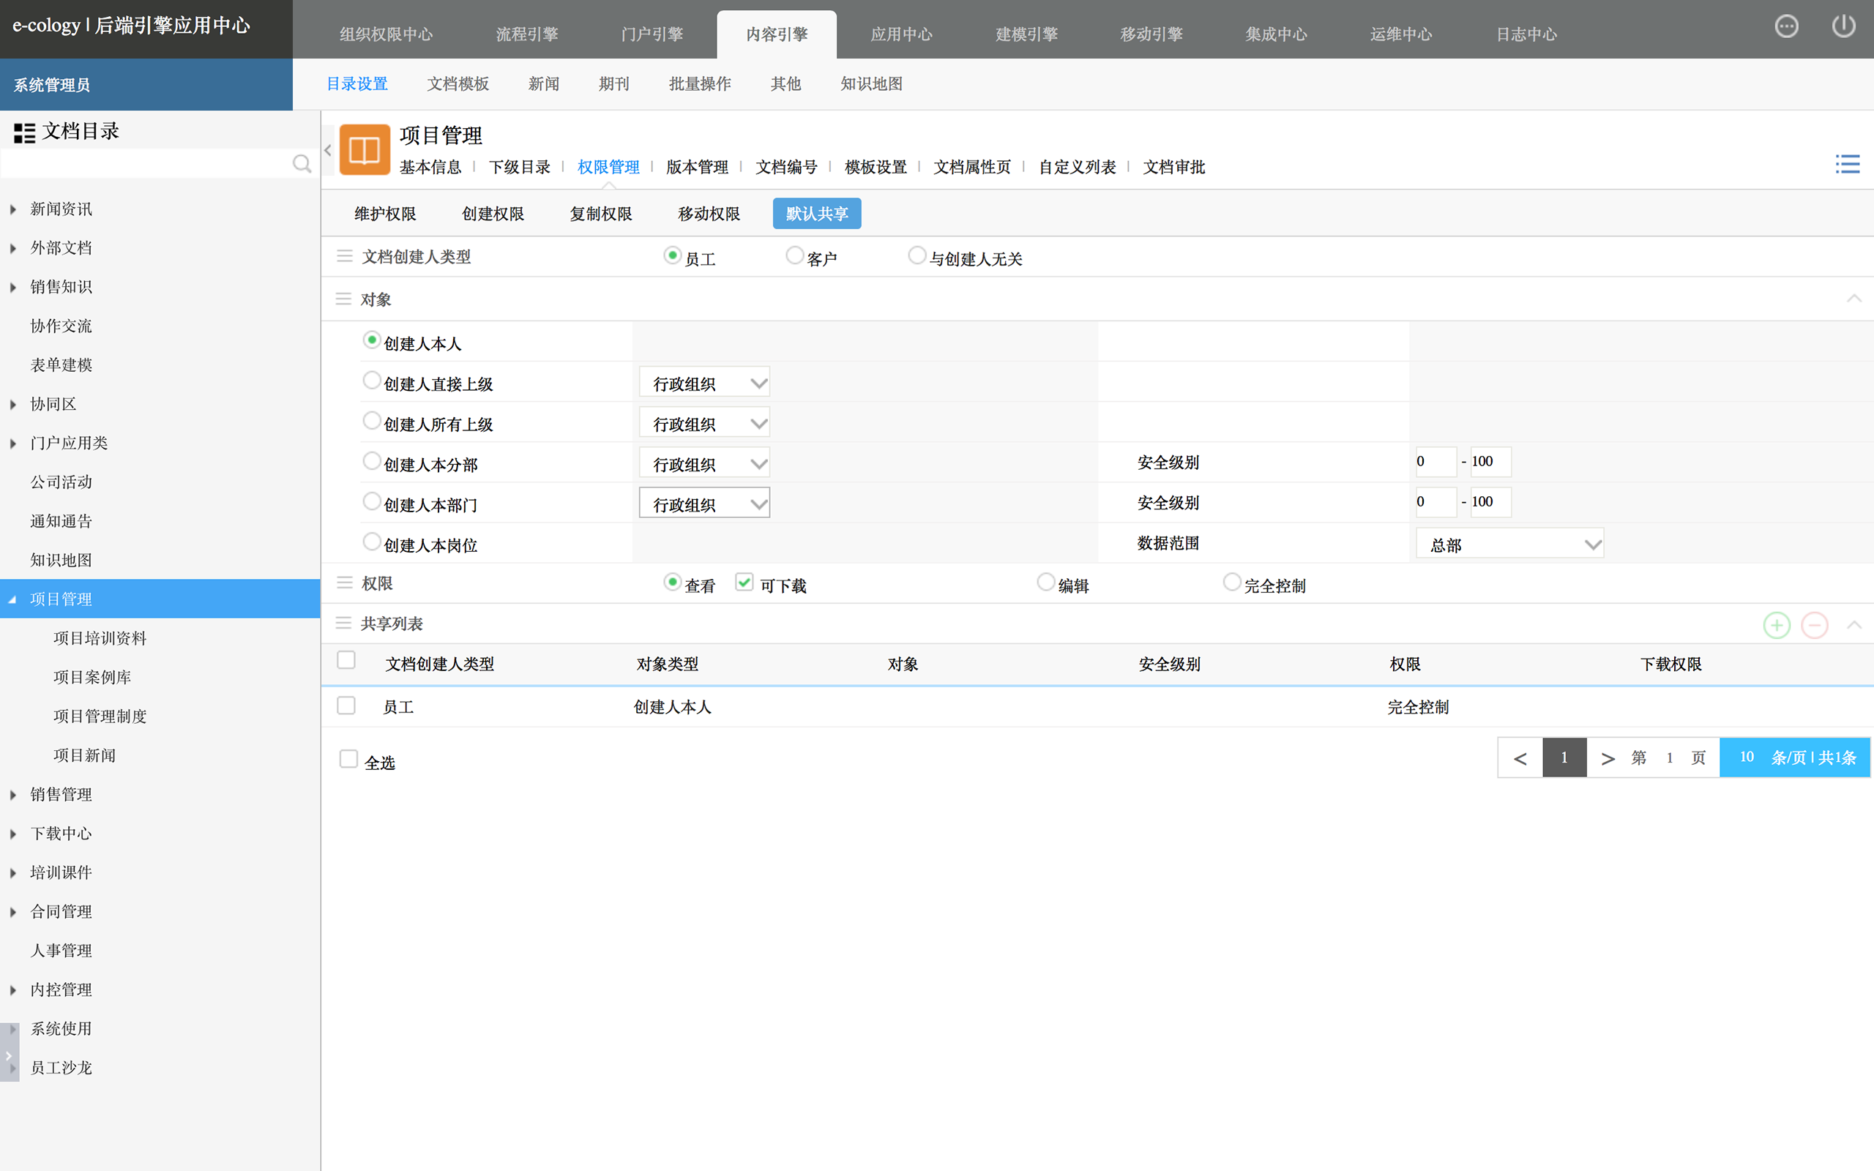Toggle the 可下载 checkbox
1874x1171 pixels.
(x=744, y=583)
